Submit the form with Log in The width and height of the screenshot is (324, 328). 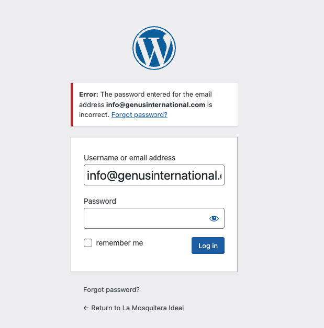(x=208, y=245)
